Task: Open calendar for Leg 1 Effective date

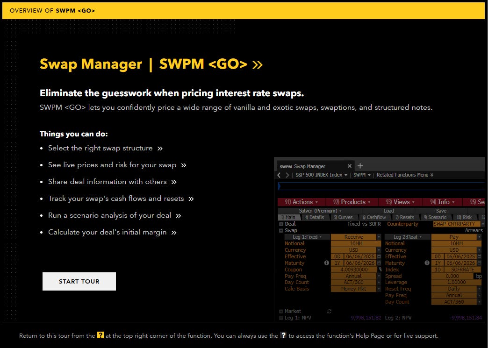Action: pyautogui.click(x=379, y=256)
